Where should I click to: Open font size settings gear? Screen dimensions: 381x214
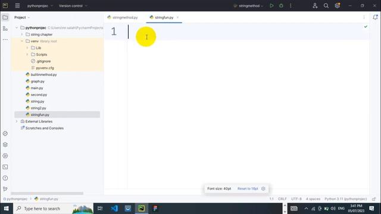click(x=263, y=188)
